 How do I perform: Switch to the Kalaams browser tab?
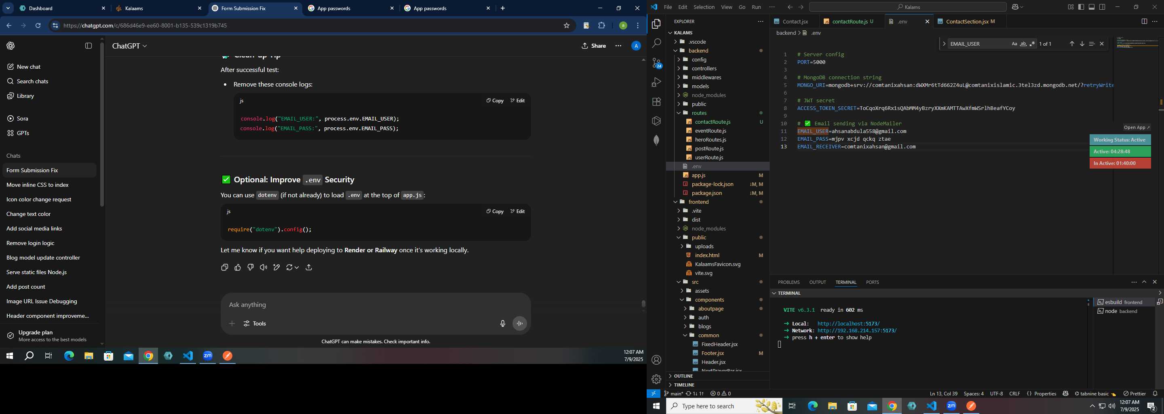(158, 8)
